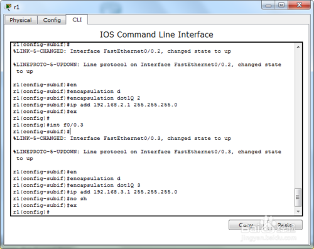Click the LINEPROTO-5-UPDOWN FastEthernet0/0.2 message
Screen dimensions: 314x249
[x=147, y=68]
